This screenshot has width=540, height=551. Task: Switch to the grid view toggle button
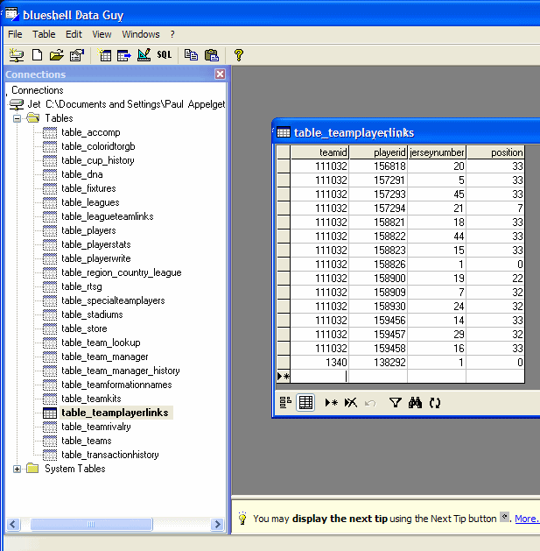(x=305, y=403)
